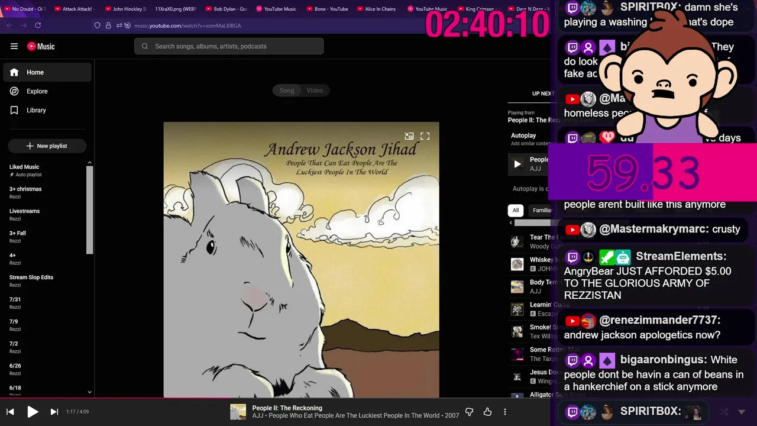Select the All queue filter chip
Viewport: 757px width, 426px height.
[x=516, y=210]
